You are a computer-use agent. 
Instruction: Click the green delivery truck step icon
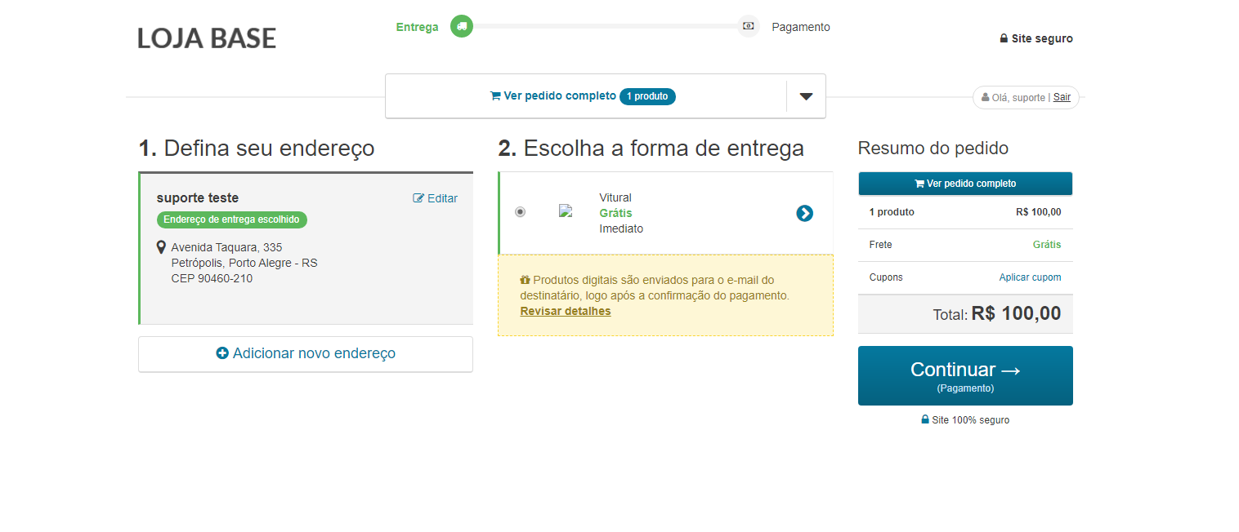[x=462, y=26]
